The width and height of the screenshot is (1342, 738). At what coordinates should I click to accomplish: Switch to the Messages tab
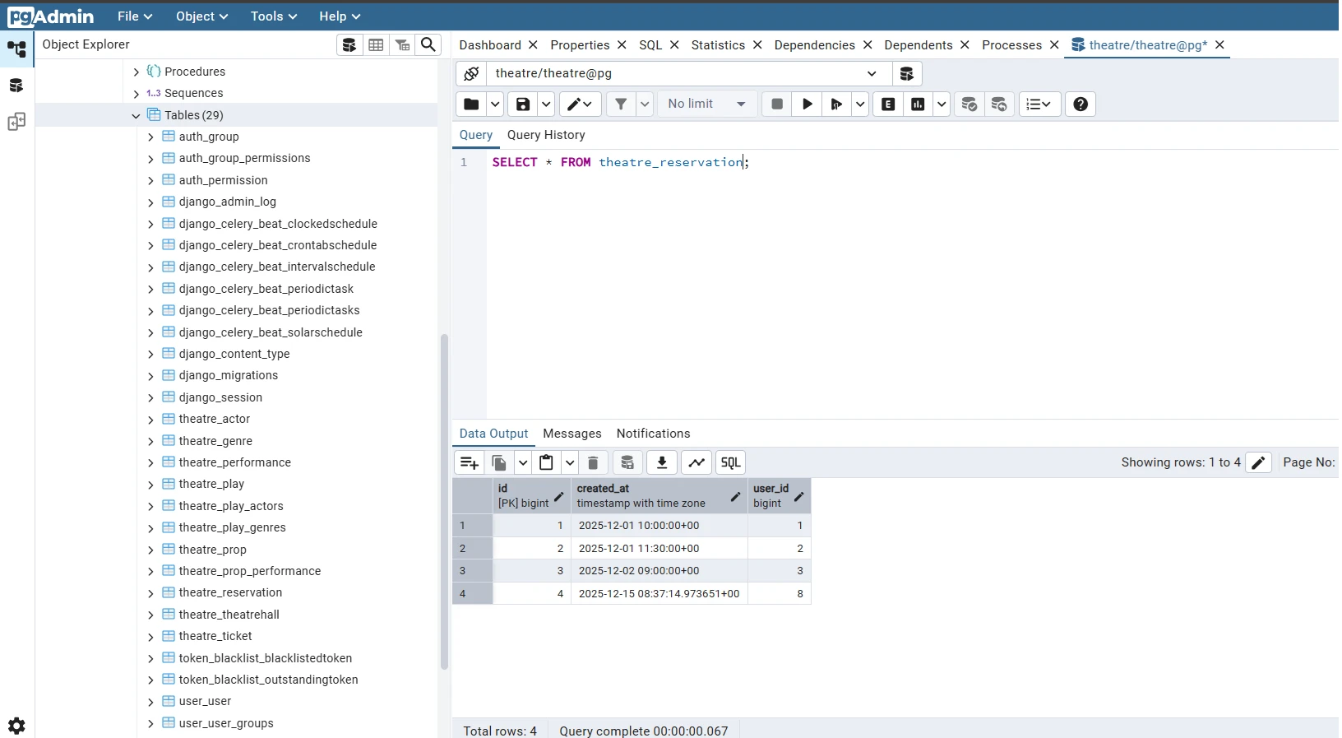click(x=572, y=434)
